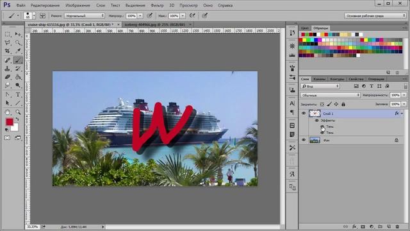Open the layer blend mode Обычные dropdown

click(331, 96)
